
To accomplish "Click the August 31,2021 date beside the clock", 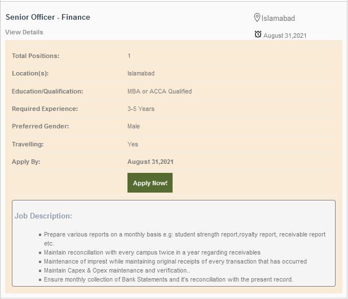I will [x=285, y=35].
